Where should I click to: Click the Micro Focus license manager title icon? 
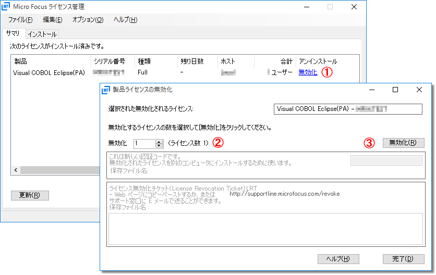pyautogui.click(x=6, y=7)
